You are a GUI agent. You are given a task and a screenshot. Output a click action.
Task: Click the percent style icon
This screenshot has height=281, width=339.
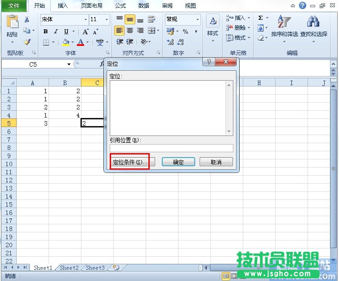point(185,32)
